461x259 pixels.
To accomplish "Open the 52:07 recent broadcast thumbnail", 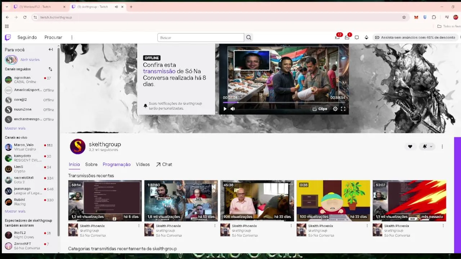I will pos(409,201).
